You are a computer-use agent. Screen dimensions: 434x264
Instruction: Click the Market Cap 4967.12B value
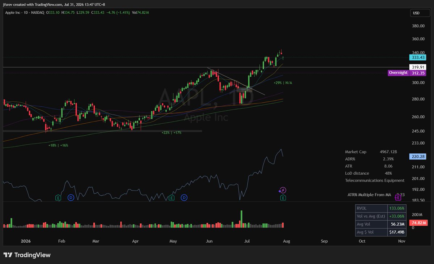point(388,152)
